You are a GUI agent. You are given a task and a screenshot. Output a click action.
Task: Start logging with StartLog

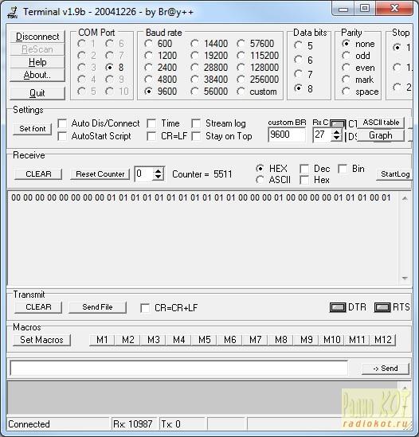[394, 174]
